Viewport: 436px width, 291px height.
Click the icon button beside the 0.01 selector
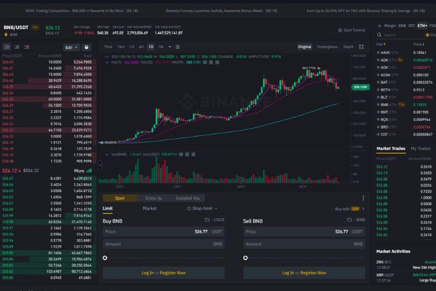click(87, 48)
